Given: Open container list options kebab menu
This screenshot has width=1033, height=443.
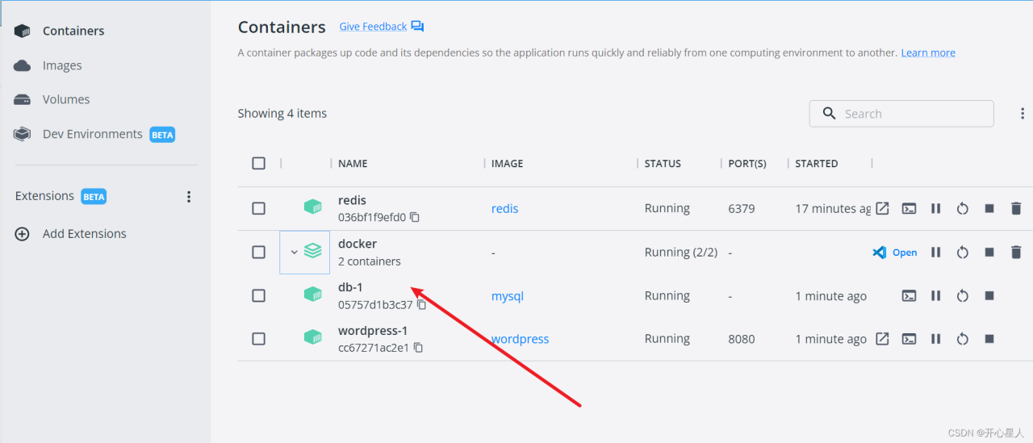Looking at the screenshot, I should click(1022, 114).
